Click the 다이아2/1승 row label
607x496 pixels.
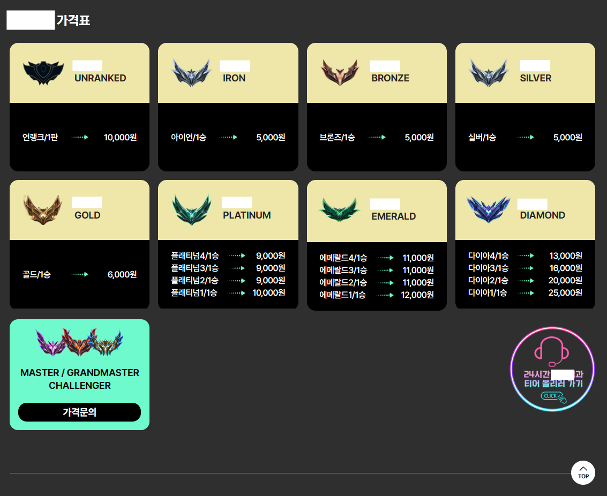tap(488, 281)
